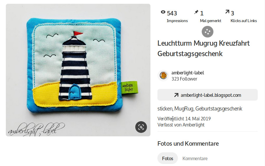The image size is (265, 166).
Task: Click the Verfasst von Amberlight text
Action: [x=181, y=125]
